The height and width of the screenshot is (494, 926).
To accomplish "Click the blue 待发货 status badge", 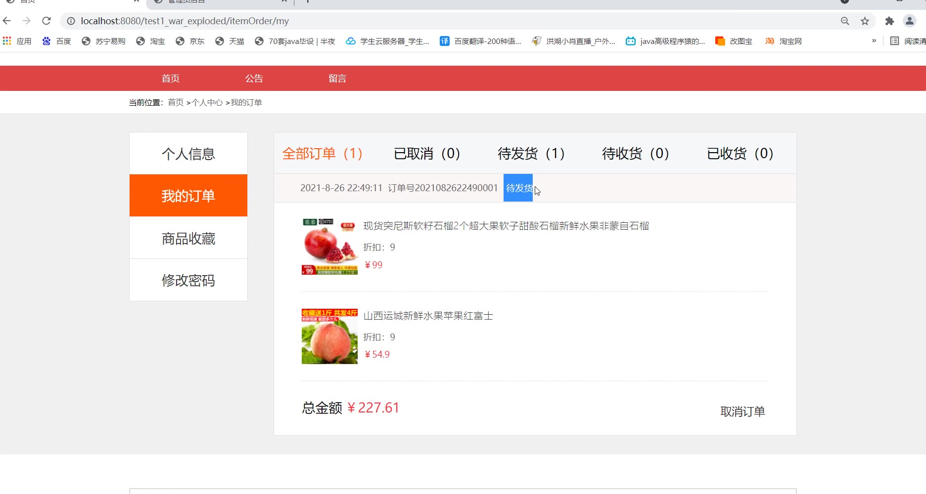I will click(518, 188).
